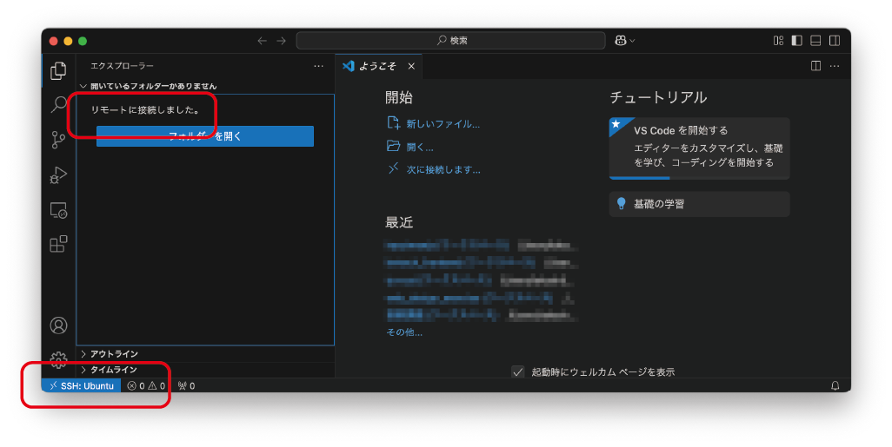Click the リモートに接続しました。 text

coord(146,110)
